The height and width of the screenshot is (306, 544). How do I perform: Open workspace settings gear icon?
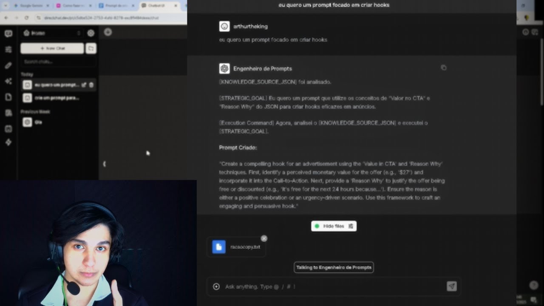point(91,33)
